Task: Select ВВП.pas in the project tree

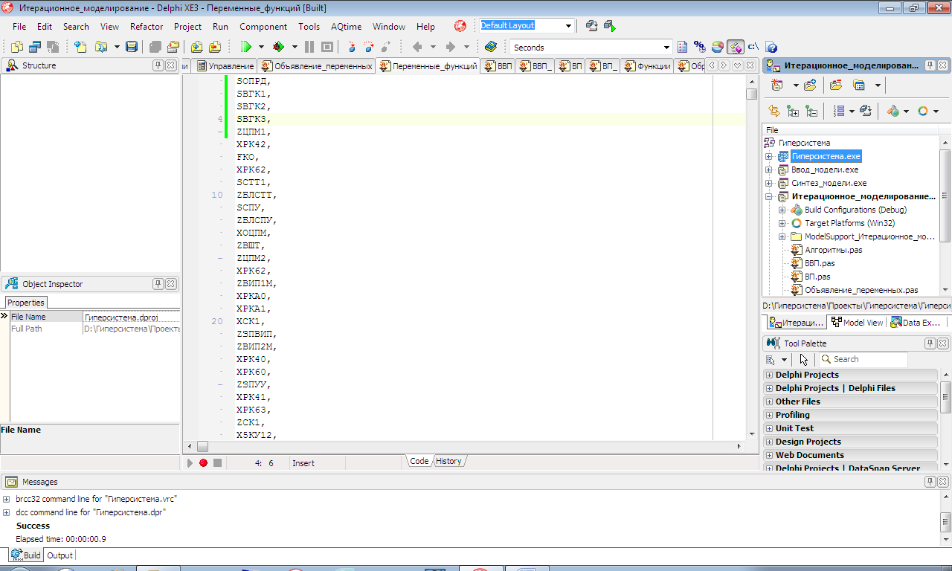Action: (820, 264)
